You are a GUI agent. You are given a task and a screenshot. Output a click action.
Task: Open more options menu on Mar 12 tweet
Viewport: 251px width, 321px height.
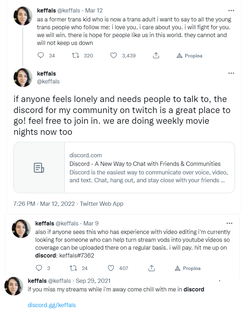[x=231, y=10]
